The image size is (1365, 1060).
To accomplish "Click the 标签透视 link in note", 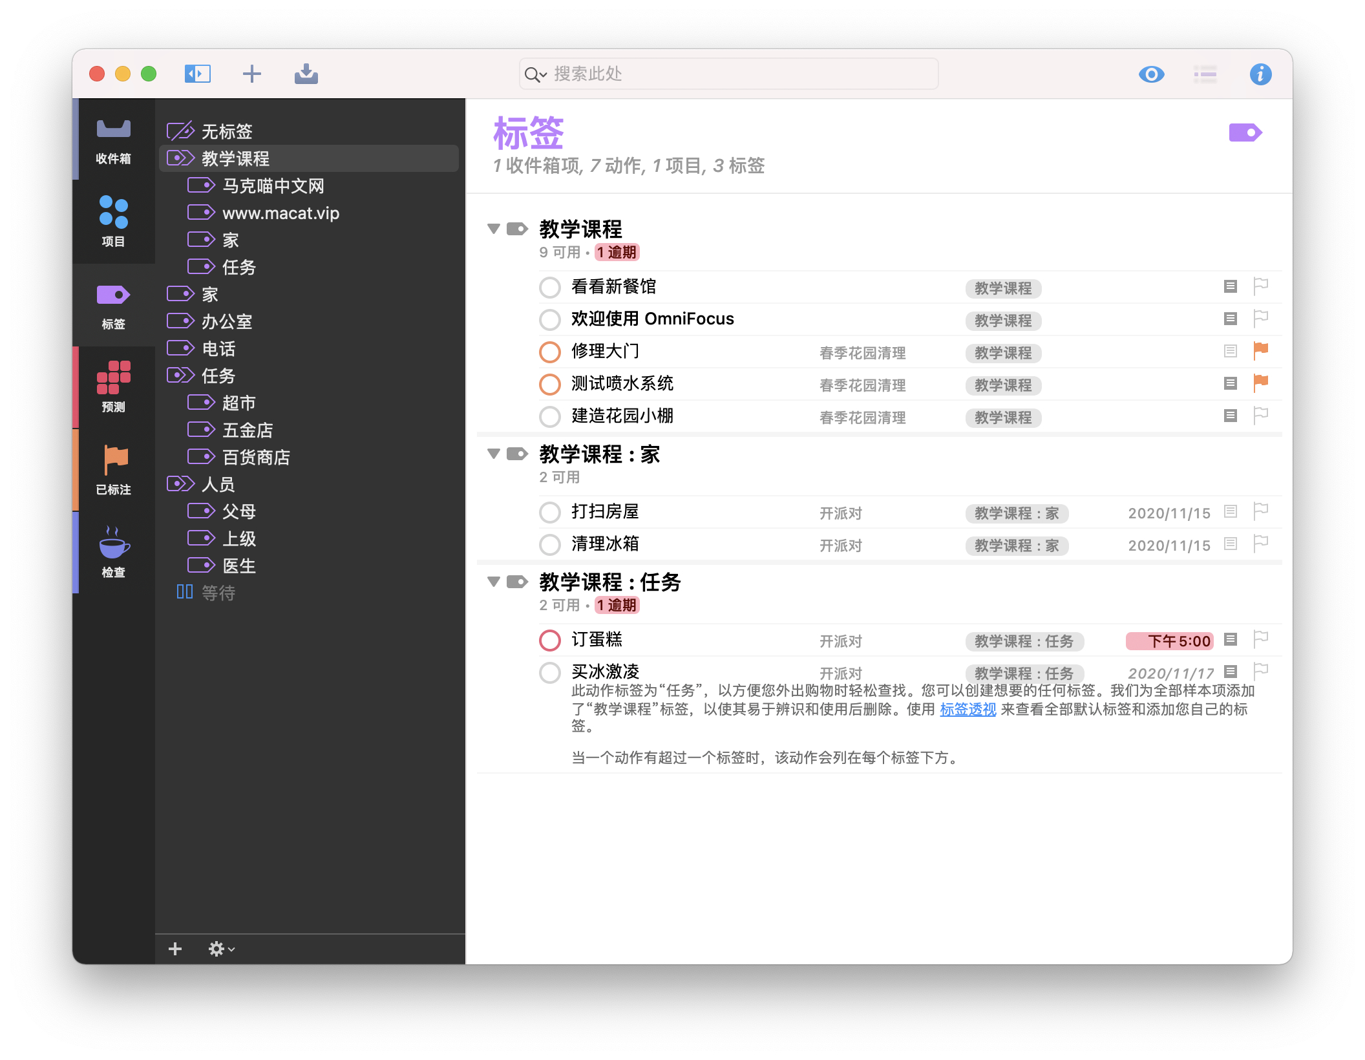I will pos(968,709).
